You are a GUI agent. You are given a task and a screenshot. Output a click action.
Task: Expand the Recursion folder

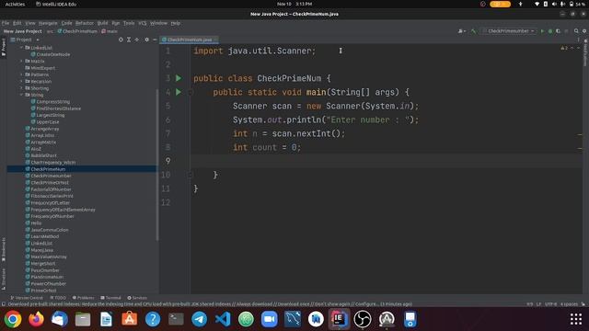(x=21, y=82)
